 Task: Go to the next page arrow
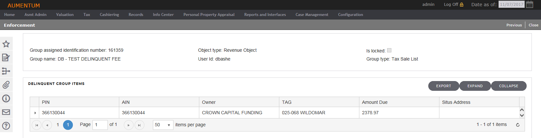(128, 125)
